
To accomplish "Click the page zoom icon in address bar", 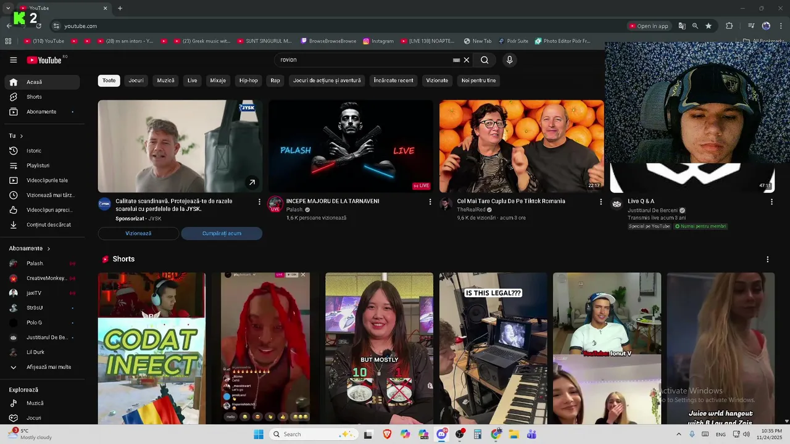I will (x=695, y=26).
